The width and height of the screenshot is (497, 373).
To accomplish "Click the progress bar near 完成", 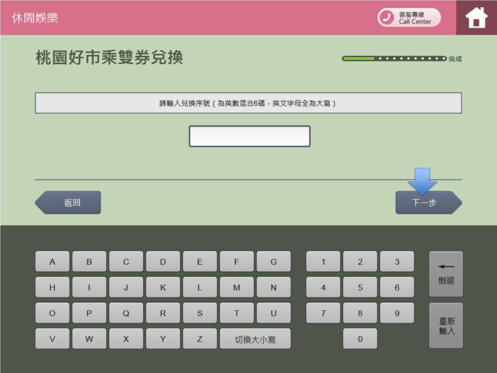I will 394,59.
